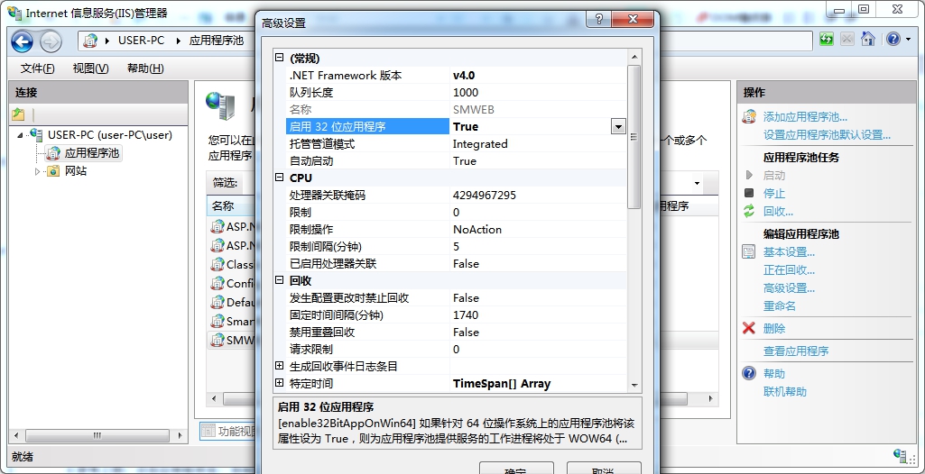Click the Advanced Settings vertical scrollbar thumb

634,137
